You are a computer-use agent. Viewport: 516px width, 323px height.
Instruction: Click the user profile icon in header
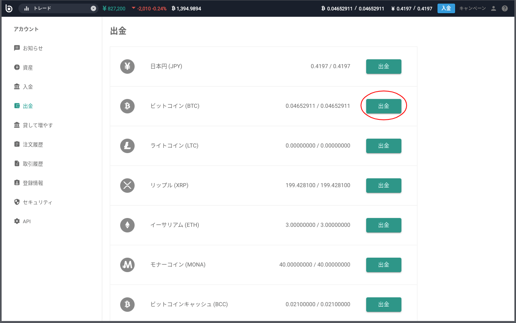[x=494, y=8]
